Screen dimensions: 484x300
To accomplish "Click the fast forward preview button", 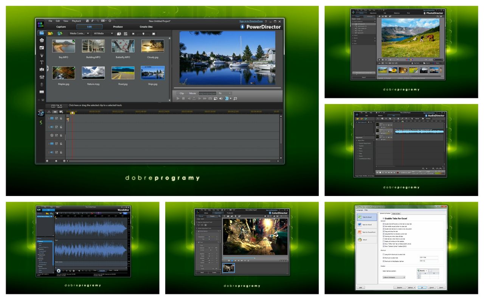I will pyautogui.click(x=205, y=98).
